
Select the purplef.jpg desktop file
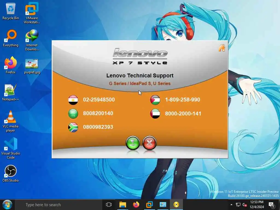click(x=32, y=66)
